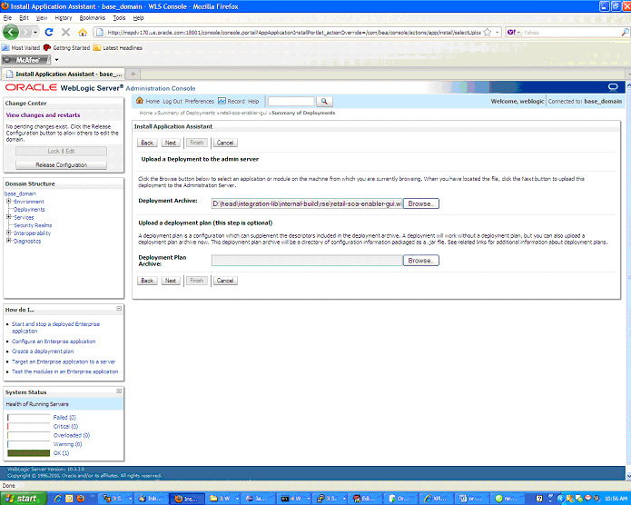This screenshot has width=631, height=505.
Task: Expand the Diagnostics tree node
Action: pyautogui.click(x=8, y=241)
